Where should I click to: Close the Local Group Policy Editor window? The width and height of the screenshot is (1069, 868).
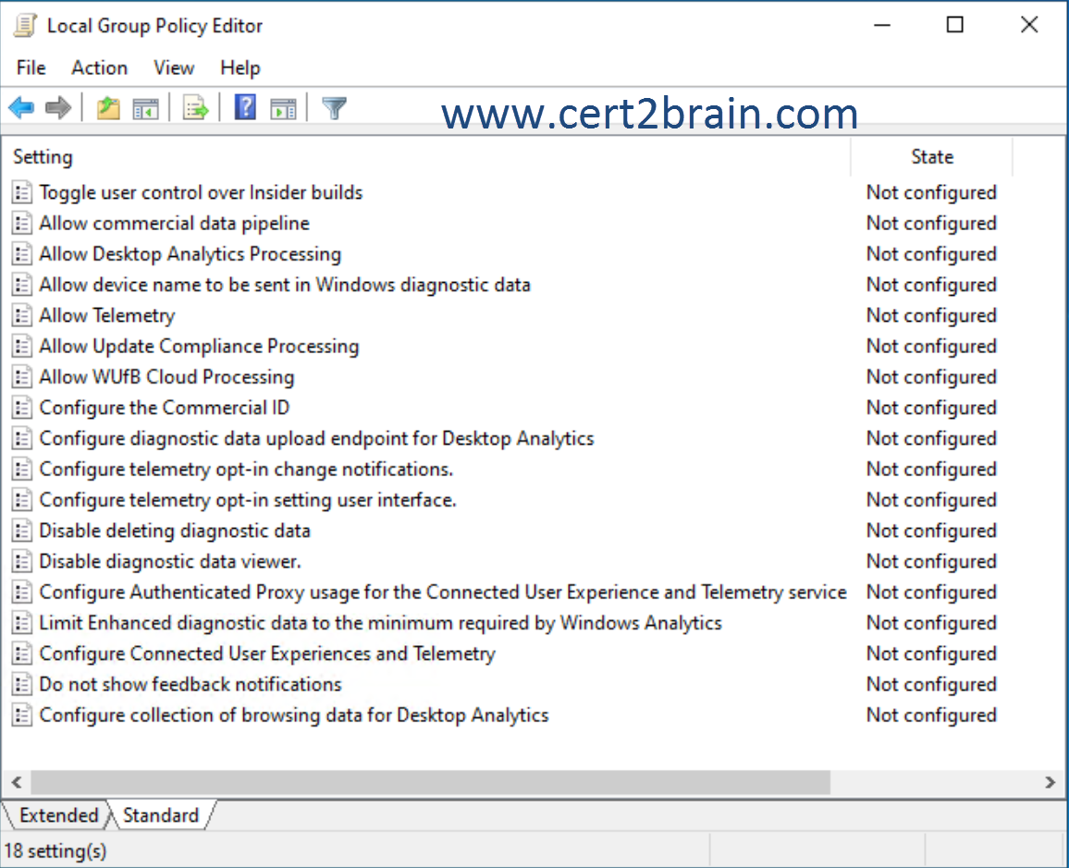(1029, 25)
